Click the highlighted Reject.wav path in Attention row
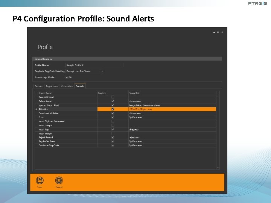The width and height of the screenshot is (271, 203). coord(141,109)
